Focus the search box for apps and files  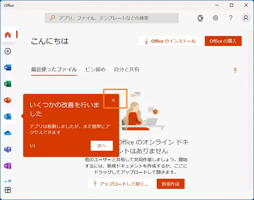(x=112, y=18)
